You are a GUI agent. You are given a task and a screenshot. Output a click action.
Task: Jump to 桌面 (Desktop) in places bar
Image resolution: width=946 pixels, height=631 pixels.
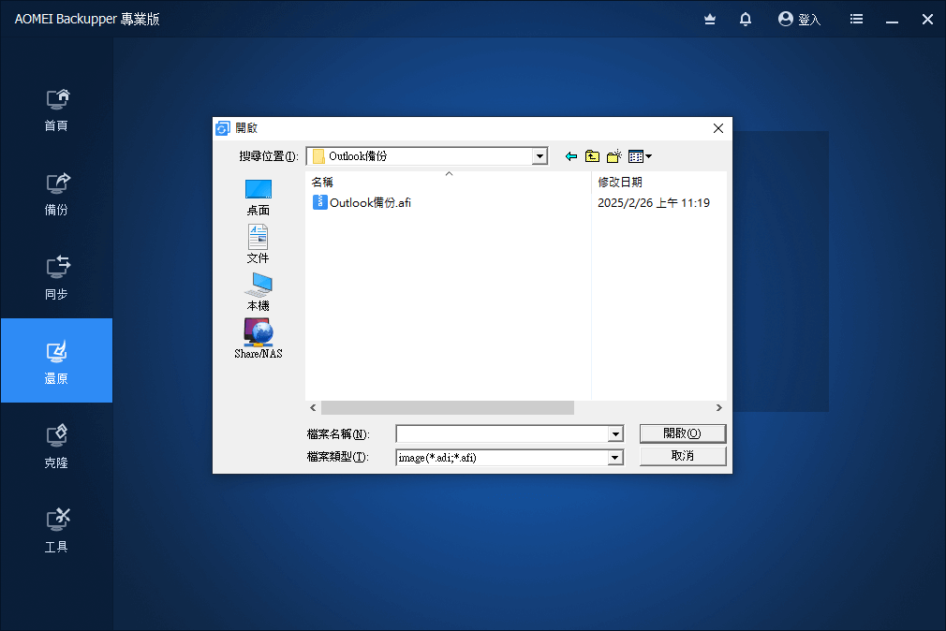coord(259,198)
